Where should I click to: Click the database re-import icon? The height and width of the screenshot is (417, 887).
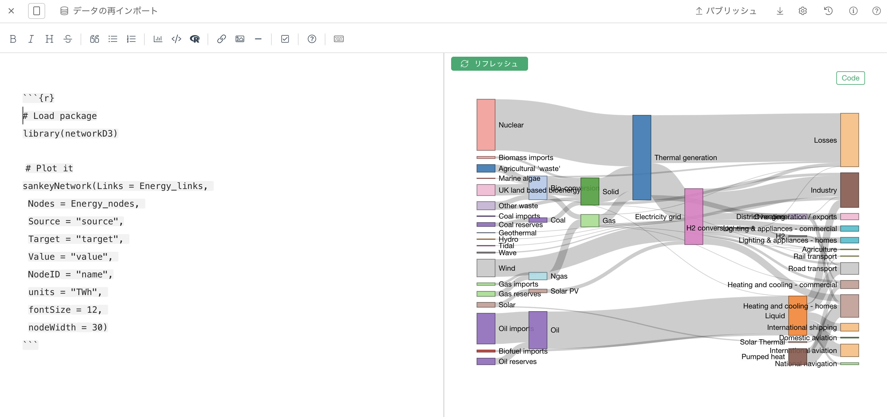tap(64, 11)
